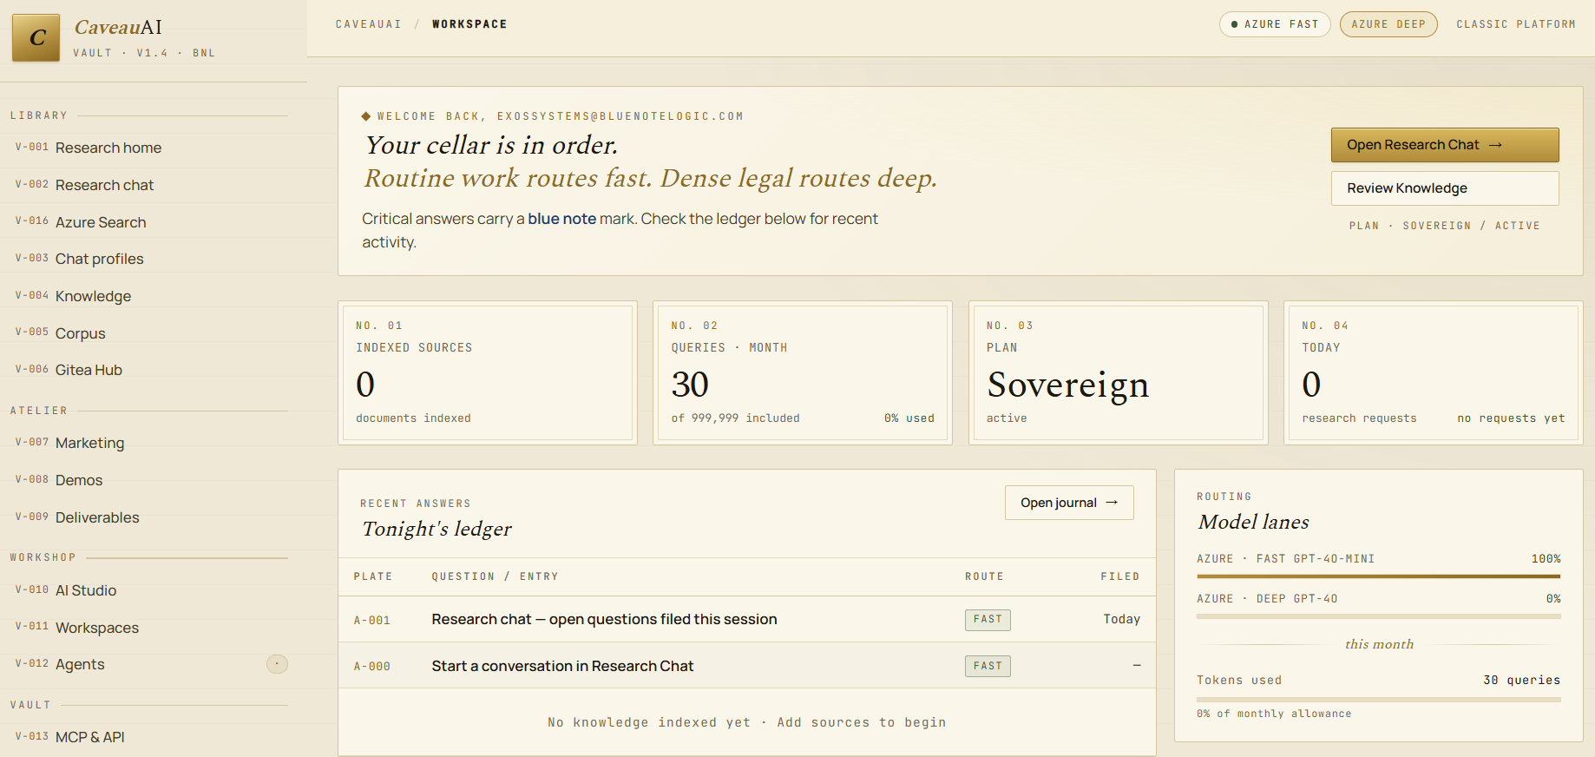Click the Open journal button
Image resolution: width=1595 pixels, height=757 pixels.
pyautogui.click(x=1069, y=503)
